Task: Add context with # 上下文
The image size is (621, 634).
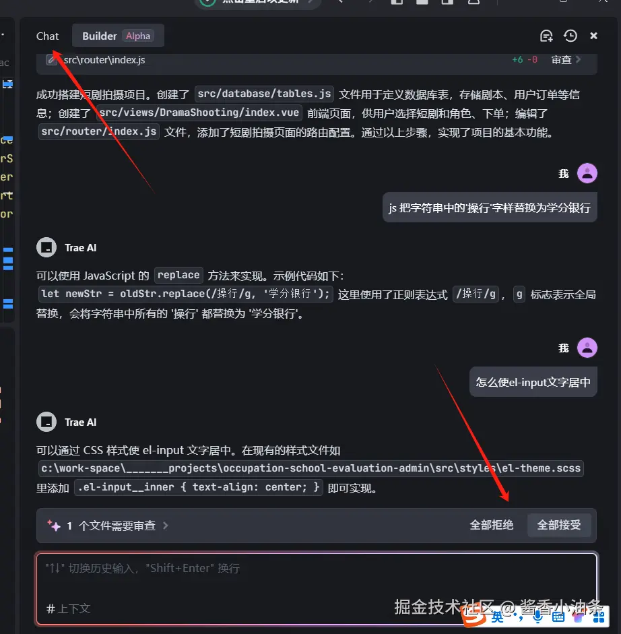Action: tap(68, 608)
